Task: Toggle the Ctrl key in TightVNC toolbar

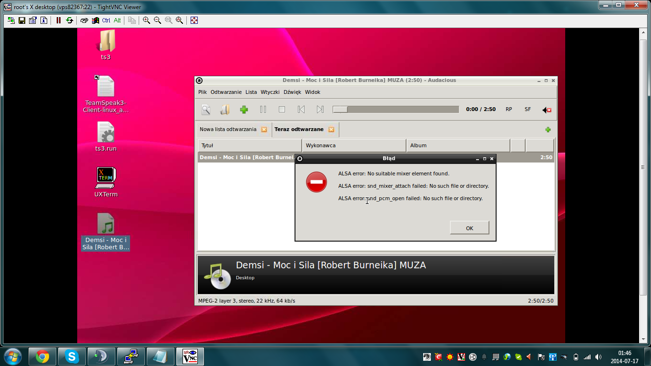Action: click(x=106, y=20)
